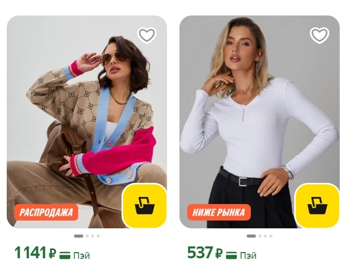This screenshot has height=265, width=349.
Task: Go to last photo dot under white top
Action: tap(271, 236)
